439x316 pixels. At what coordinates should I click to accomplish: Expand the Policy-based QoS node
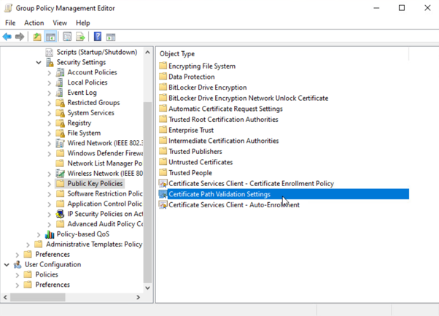coord(39,234)
